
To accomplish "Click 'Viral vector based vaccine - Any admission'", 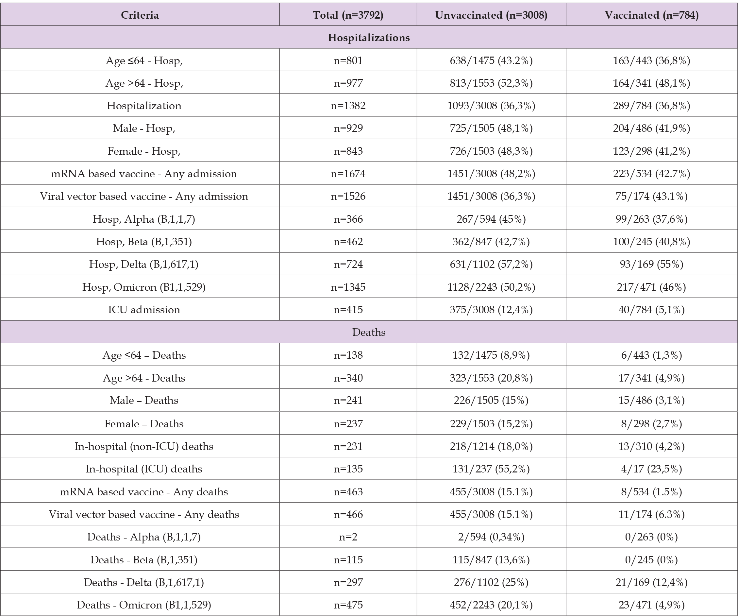I will pyautogui.click(x=144, y=196).
